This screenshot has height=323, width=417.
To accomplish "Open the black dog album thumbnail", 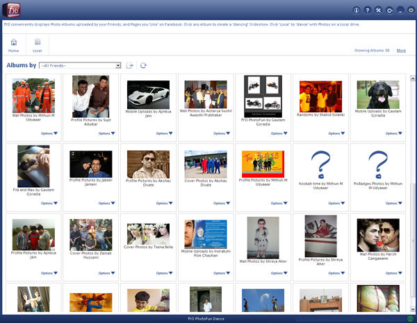I will pyautogui.click(x=378, y=95).
